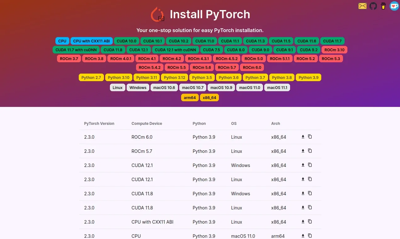Toggle the CUDA 7.5 filter tag
400x239 pixels.
[211, 50]
